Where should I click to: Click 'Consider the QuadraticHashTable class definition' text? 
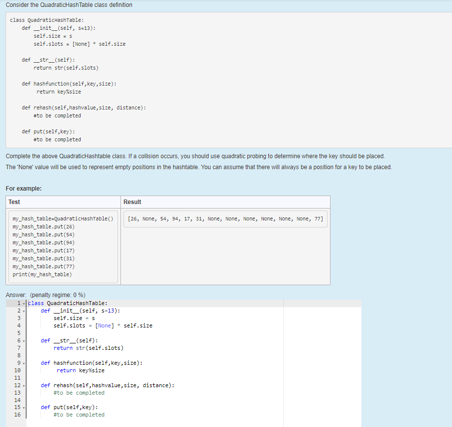point(69,5)
